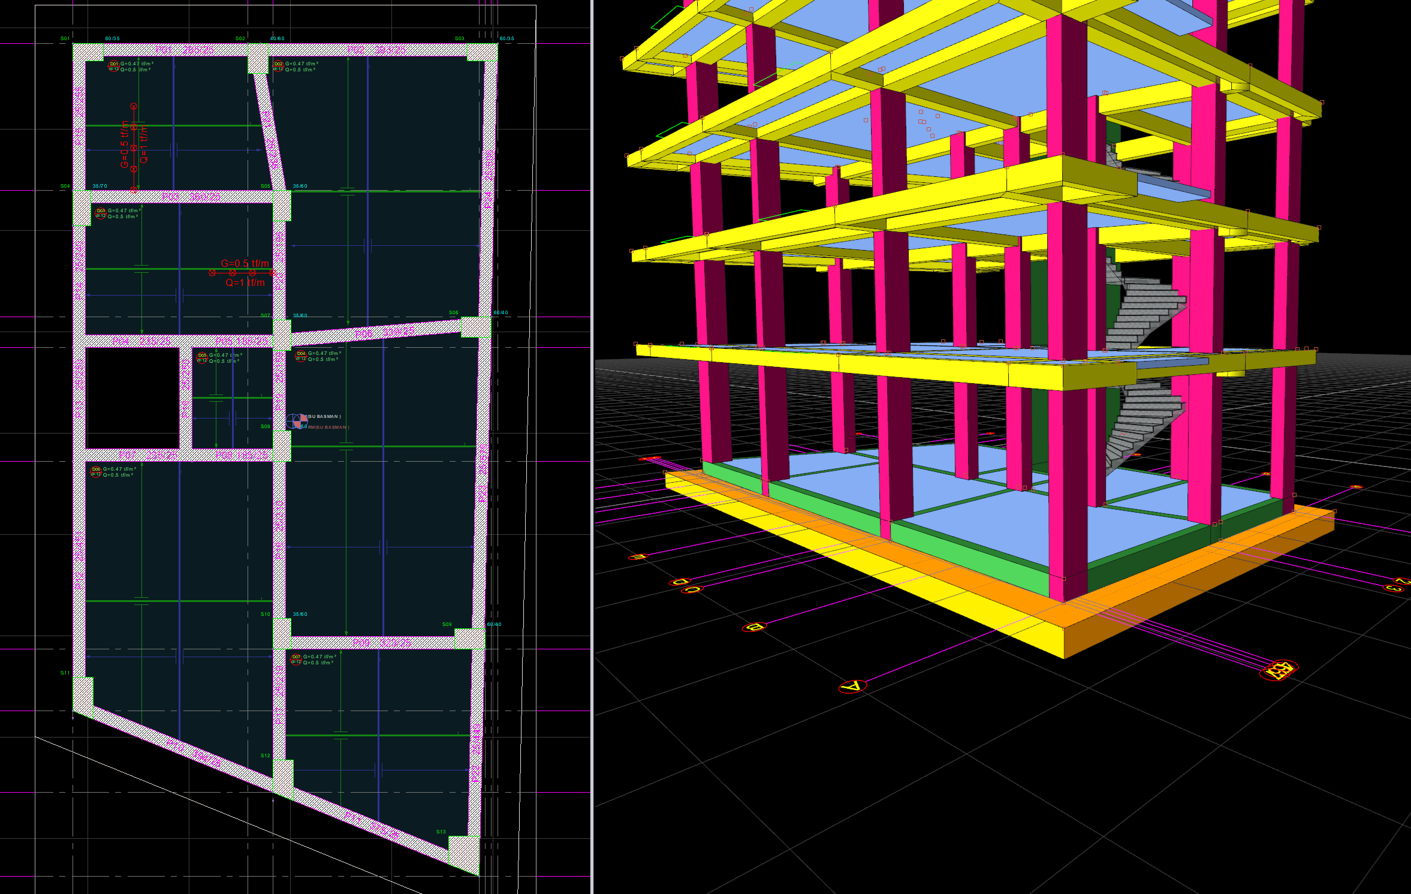The width and height of the screenshot is (1411, 894).
Task: Click the horizontal Q=1 tf/m line load label
Action: [x=245, y=282]
